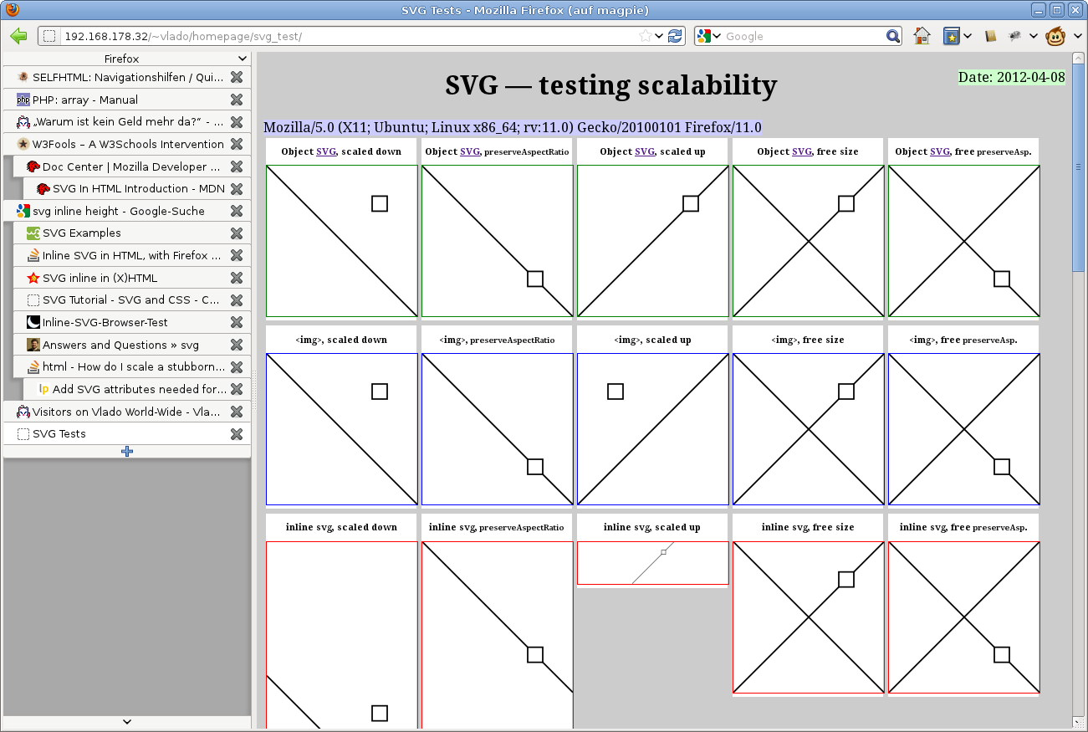
Task: Close the W3Fools tab
Action: pos(237,144)
